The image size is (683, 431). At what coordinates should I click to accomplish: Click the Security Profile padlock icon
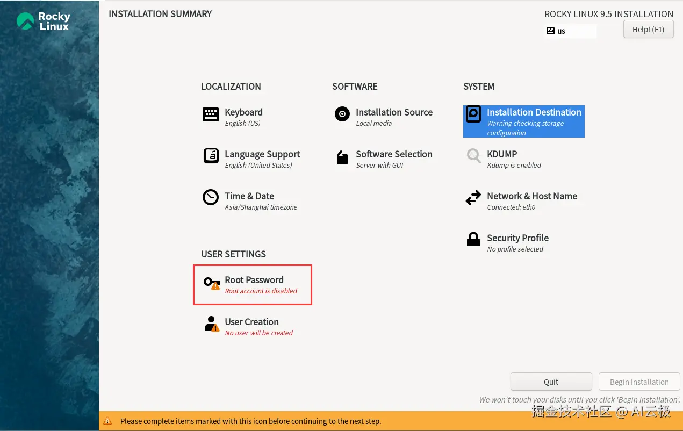pos(473,239)
